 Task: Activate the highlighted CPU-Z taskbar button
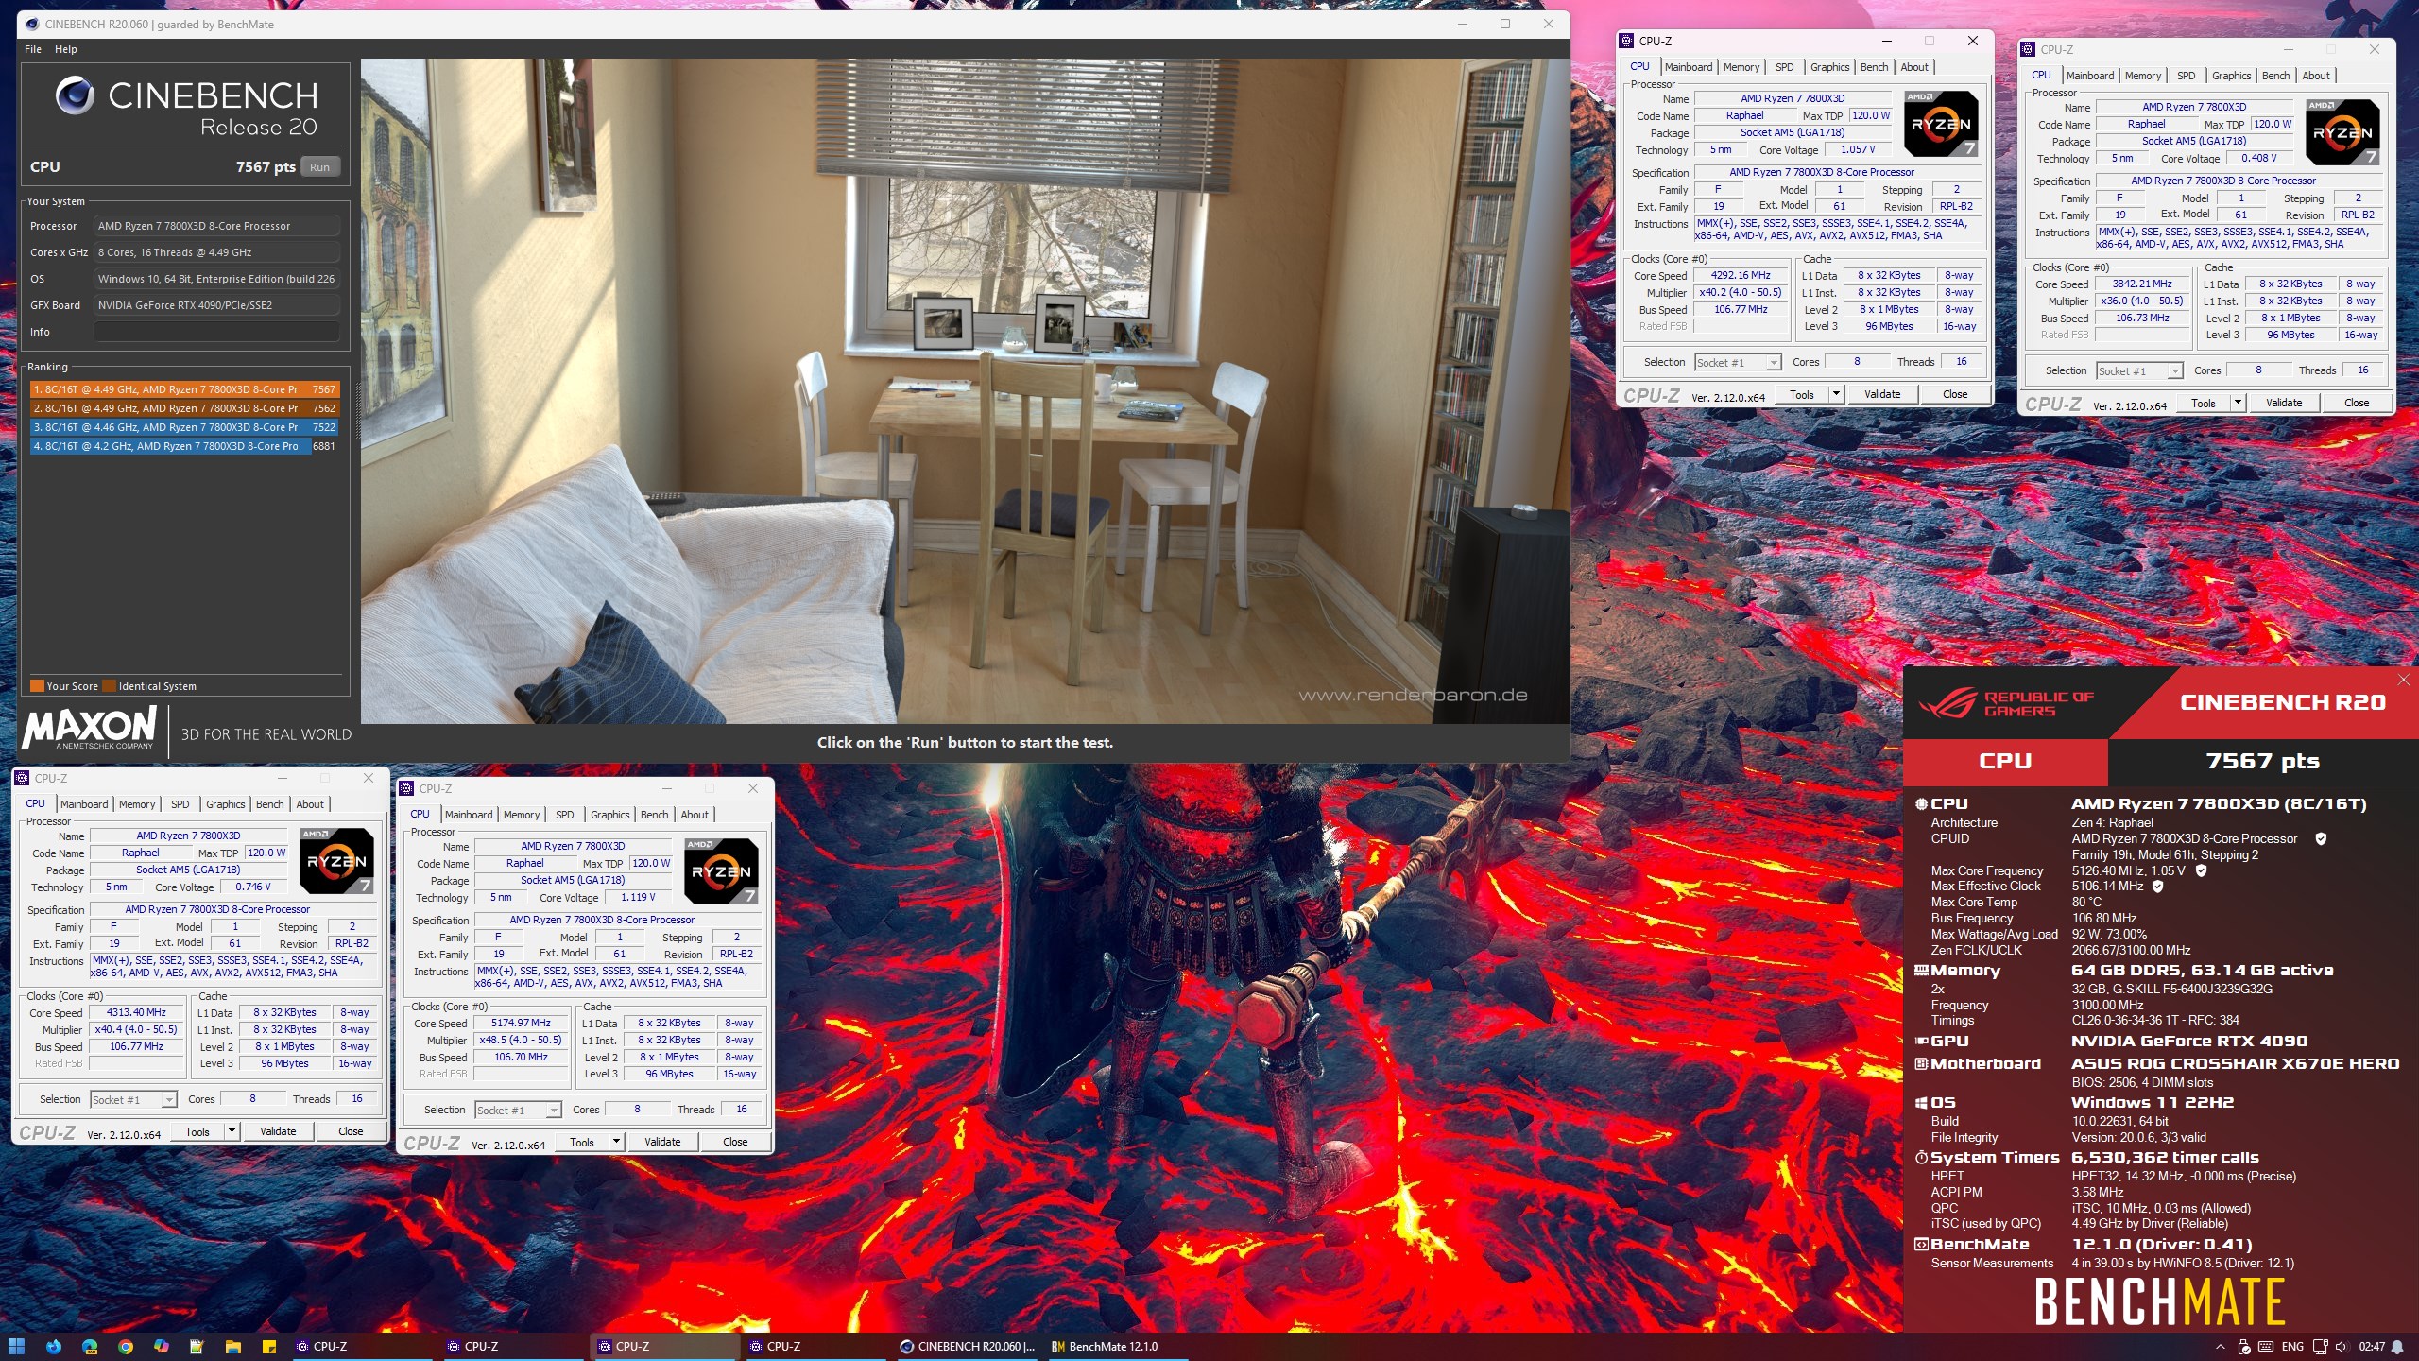tap(667, 1346)
